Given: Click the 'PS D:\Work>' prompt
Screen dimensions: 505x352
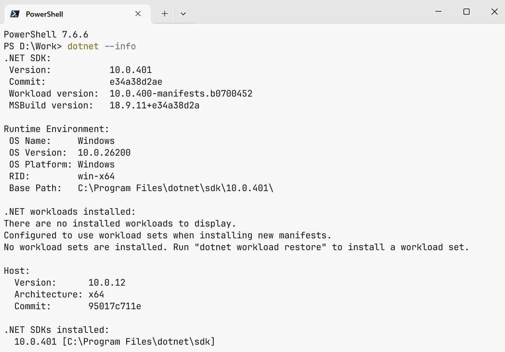Looking at the screenshot, I should tap(33, 46).
